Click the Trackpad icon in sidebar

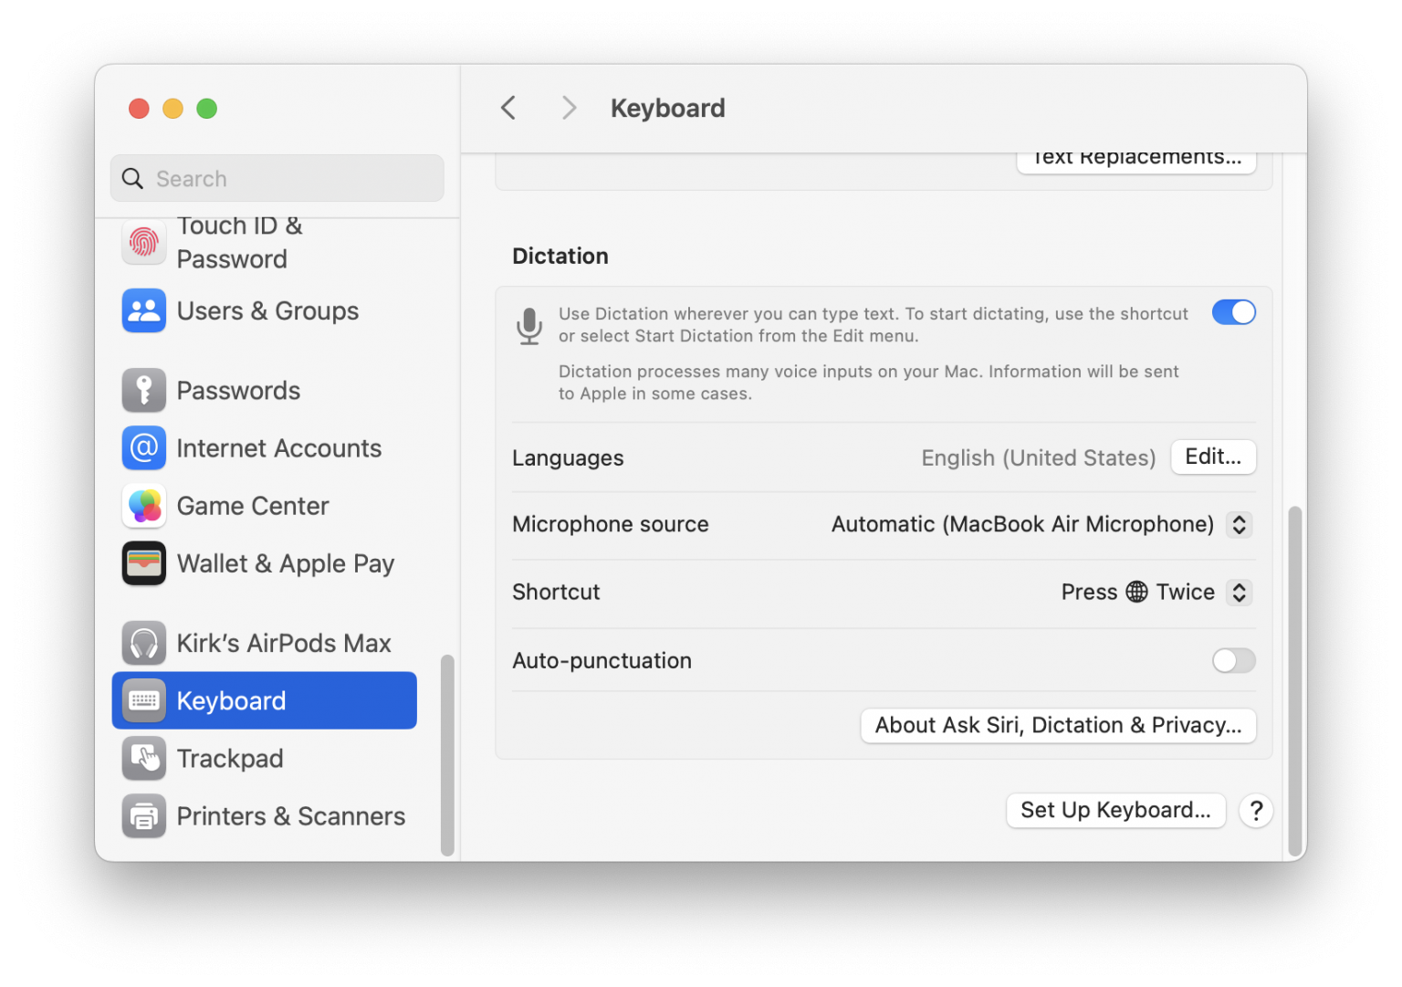143,758
